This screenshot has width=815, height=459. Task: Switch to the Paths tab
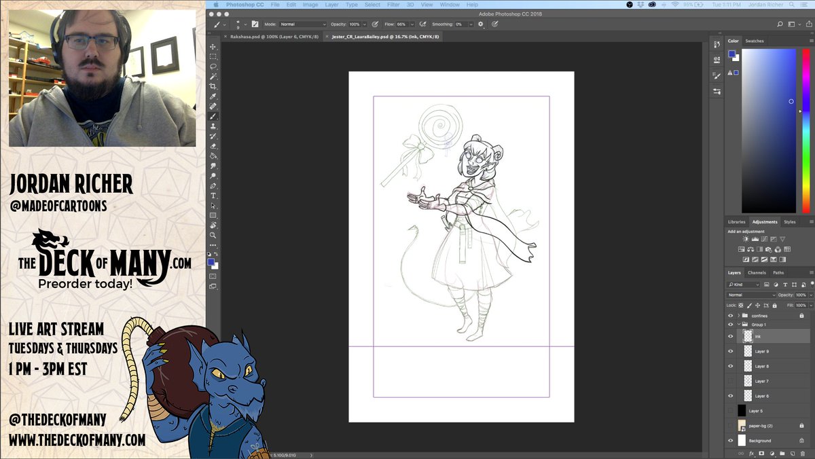[778, 272]
